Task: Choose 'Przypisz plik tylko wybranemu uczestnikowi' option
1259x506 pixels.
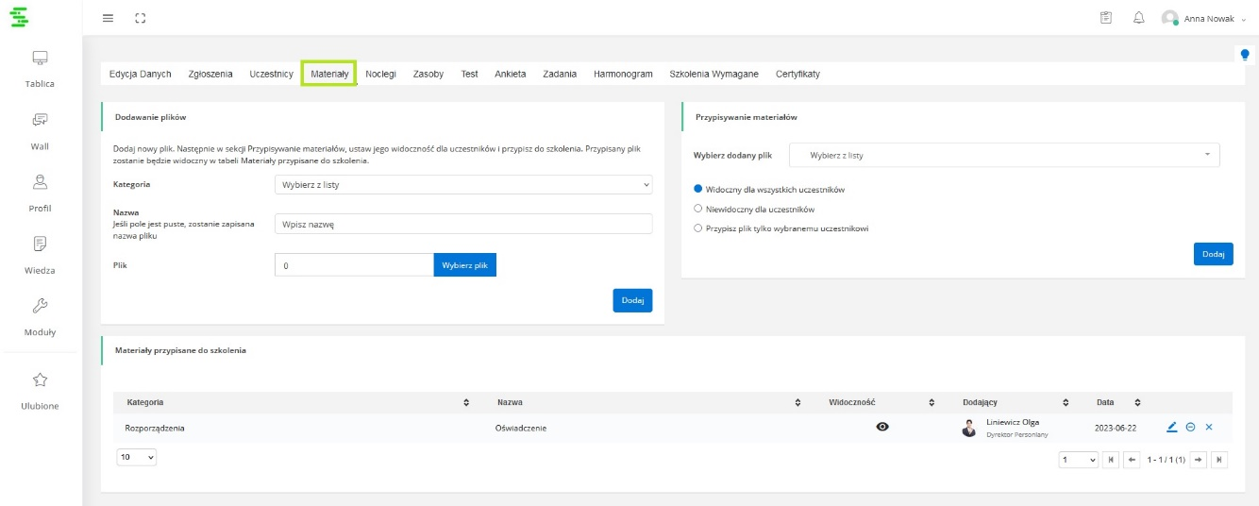Action: pos(698,228)
